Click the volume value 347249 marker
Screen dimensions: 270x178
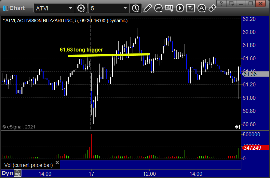pyautogui.click(x=255, y=148)
